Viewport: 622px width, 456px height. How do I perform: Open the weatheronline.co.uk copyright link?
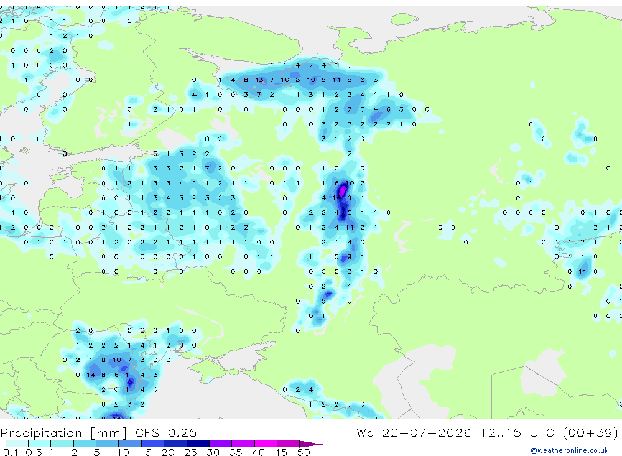tap(569, 450)
